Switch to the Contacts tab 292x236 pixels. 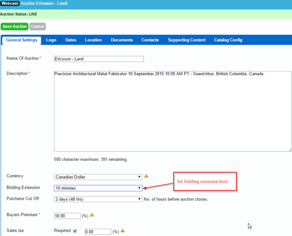coord(150,40)
